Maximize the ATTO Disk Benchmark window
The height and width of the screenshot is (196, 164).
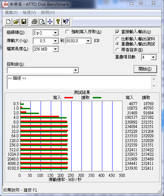(141, 3)
